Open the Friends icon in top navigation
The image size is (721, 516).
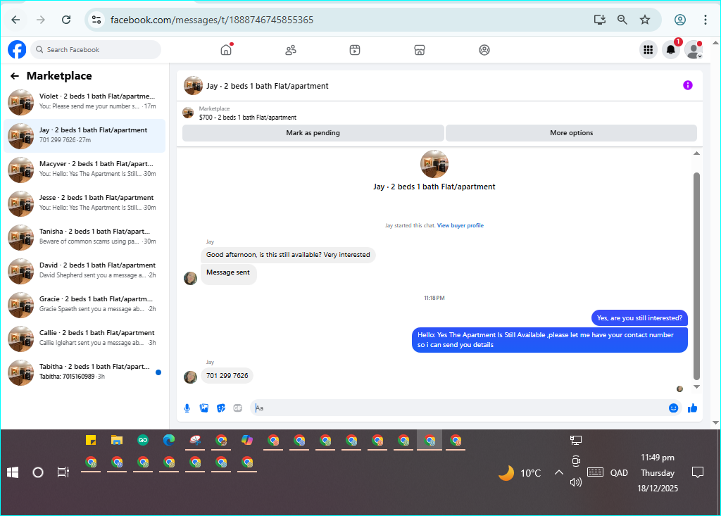[291, 50]
